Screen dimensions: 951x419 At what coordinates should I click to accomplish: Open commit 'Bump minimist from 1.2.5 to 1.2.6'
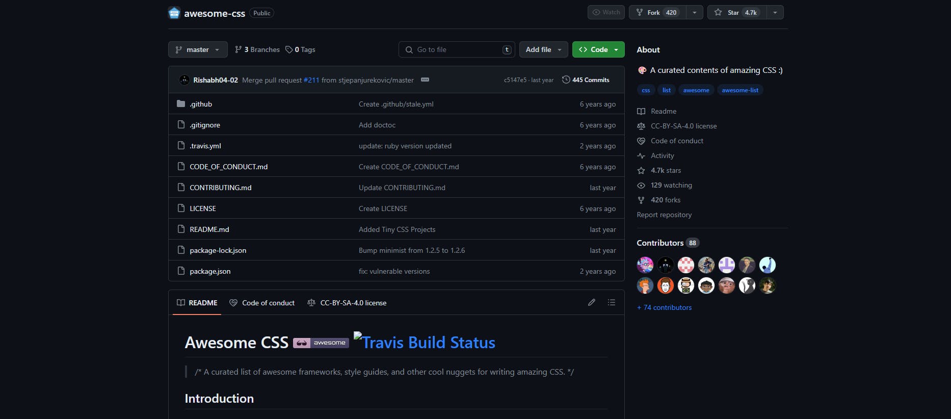click(x=412, y=250)
